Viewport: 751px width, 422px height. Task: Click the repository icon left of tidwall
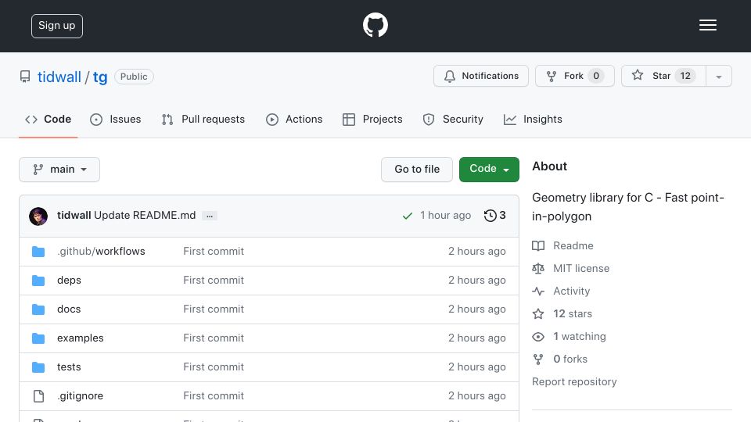(x=25, y=77)
